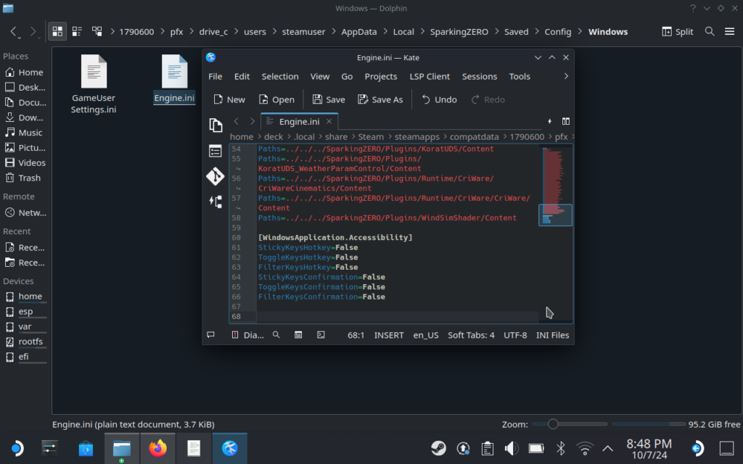Viewport: 743px width, 464px height.
Task: Open the Documents sidebar panel in Kate
Action: tap(215, 125)
